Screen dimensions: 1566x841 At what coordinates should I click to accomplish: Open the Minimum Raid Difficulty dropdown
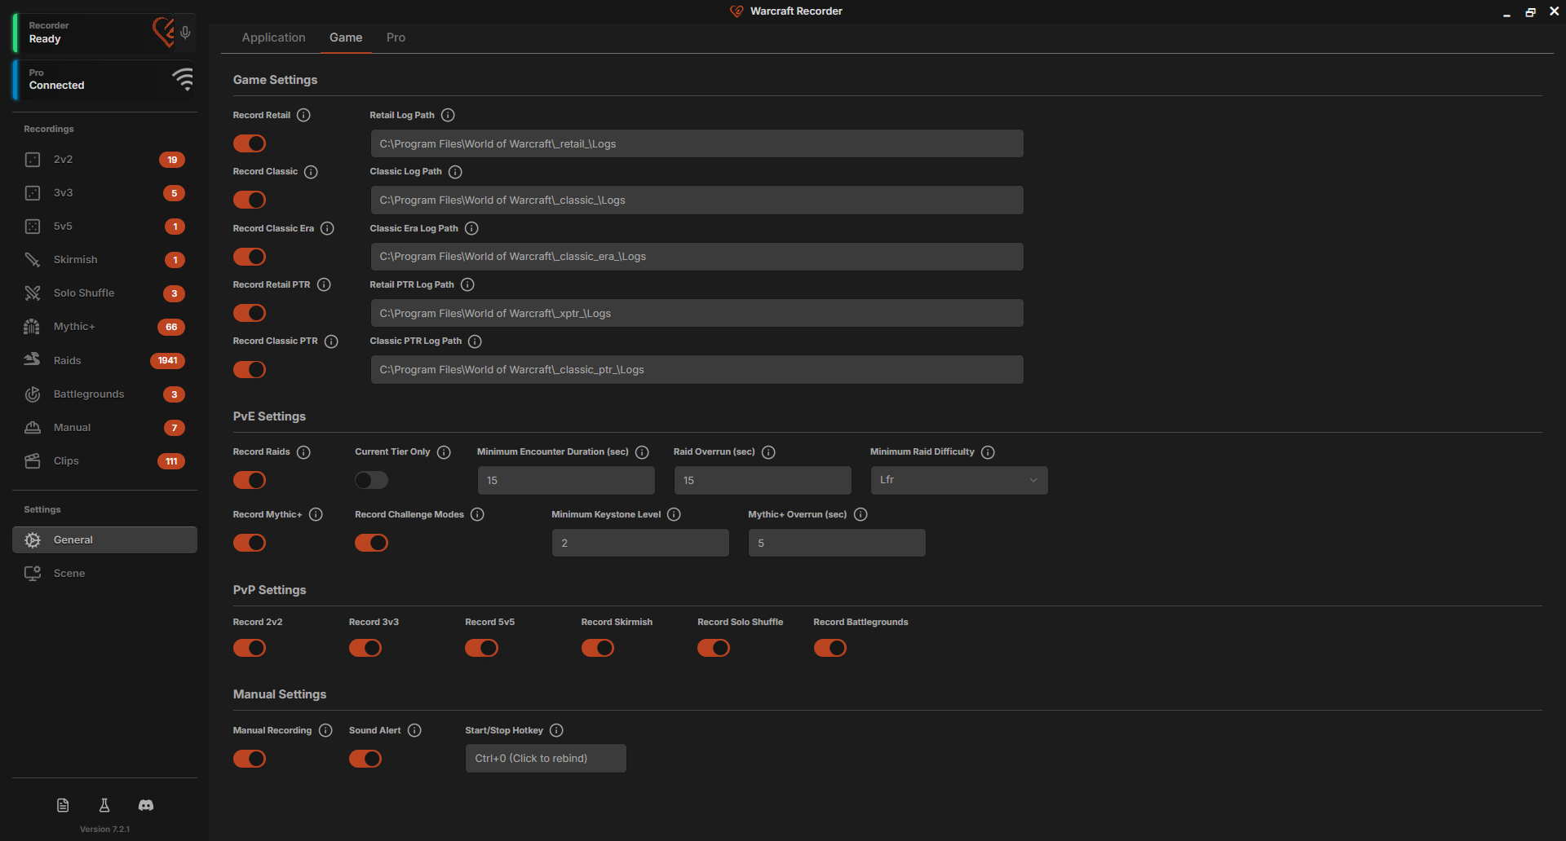(x=958, y=480)
